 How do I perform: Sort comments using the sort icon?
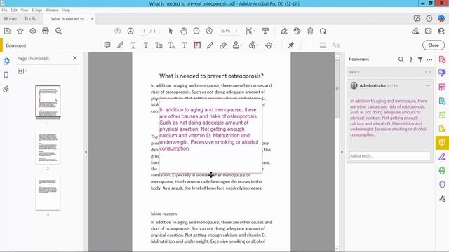(410, 59)
